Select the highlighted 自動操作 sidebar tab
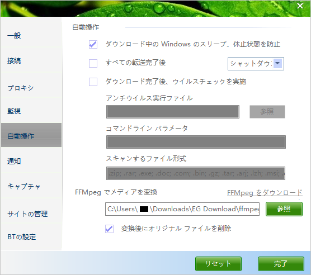Screen dimensions: 311x275 (x=31, y=135)
